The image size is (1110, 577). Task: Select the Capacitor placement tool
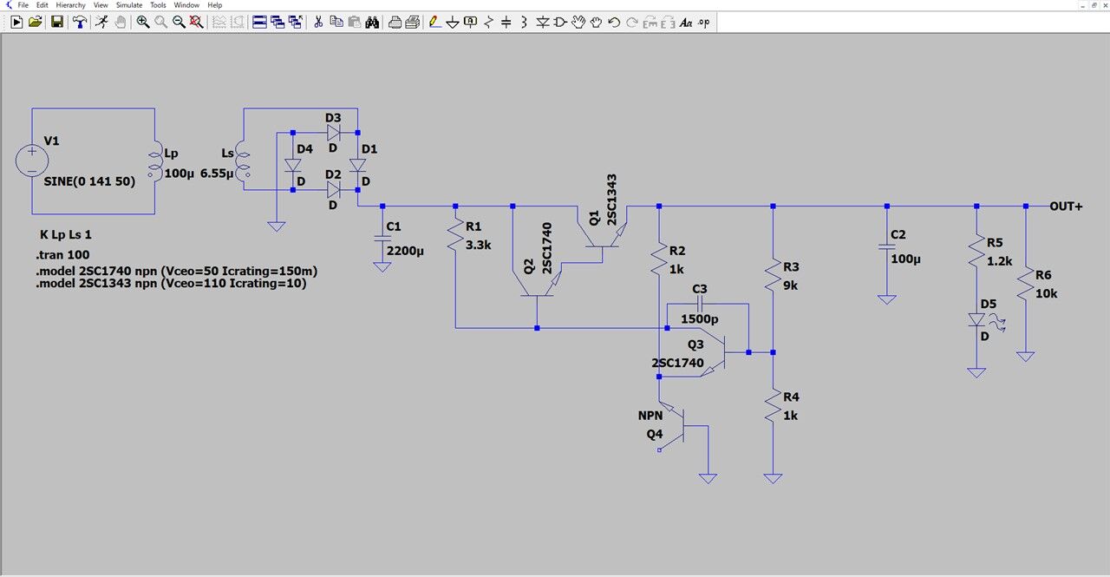pos(506,22)
